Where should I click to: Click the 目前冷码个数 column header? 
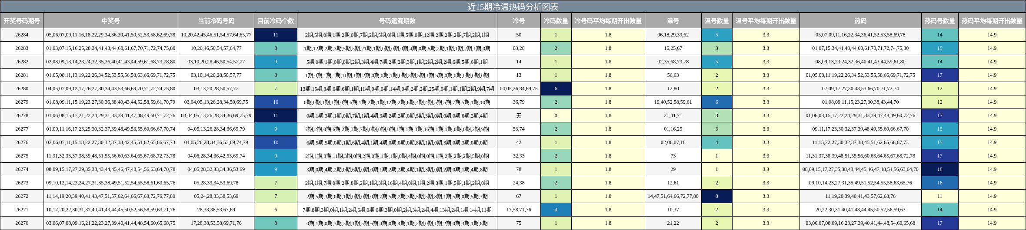pyautogui.click(x=276, y=21)
